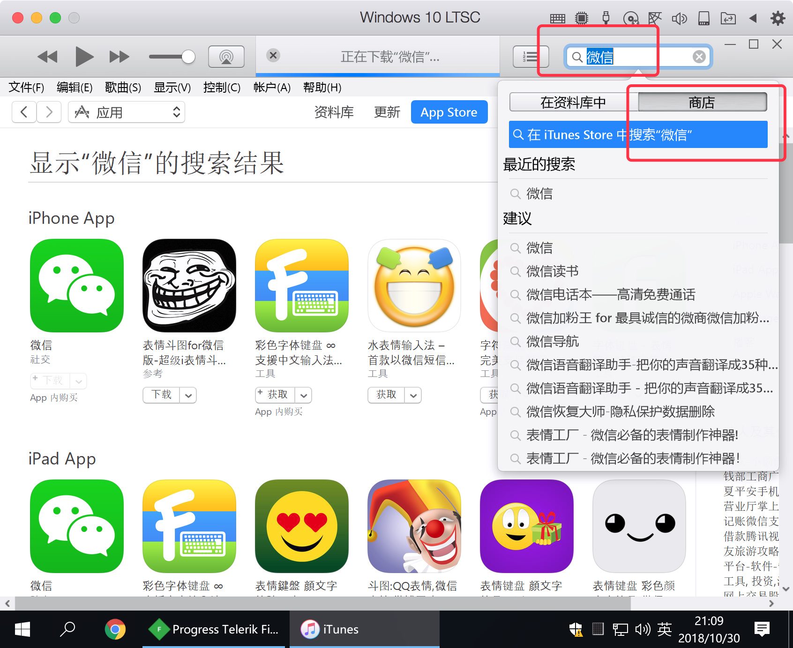Toggle the 英 input method indicator
Viewport: 793px width, 648px height.
tap(665, 629)
